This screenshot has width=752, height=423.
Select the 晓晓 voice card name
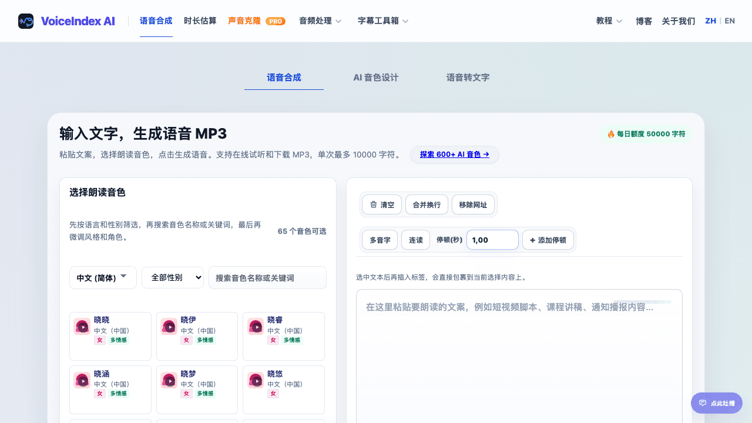(102, 320)
